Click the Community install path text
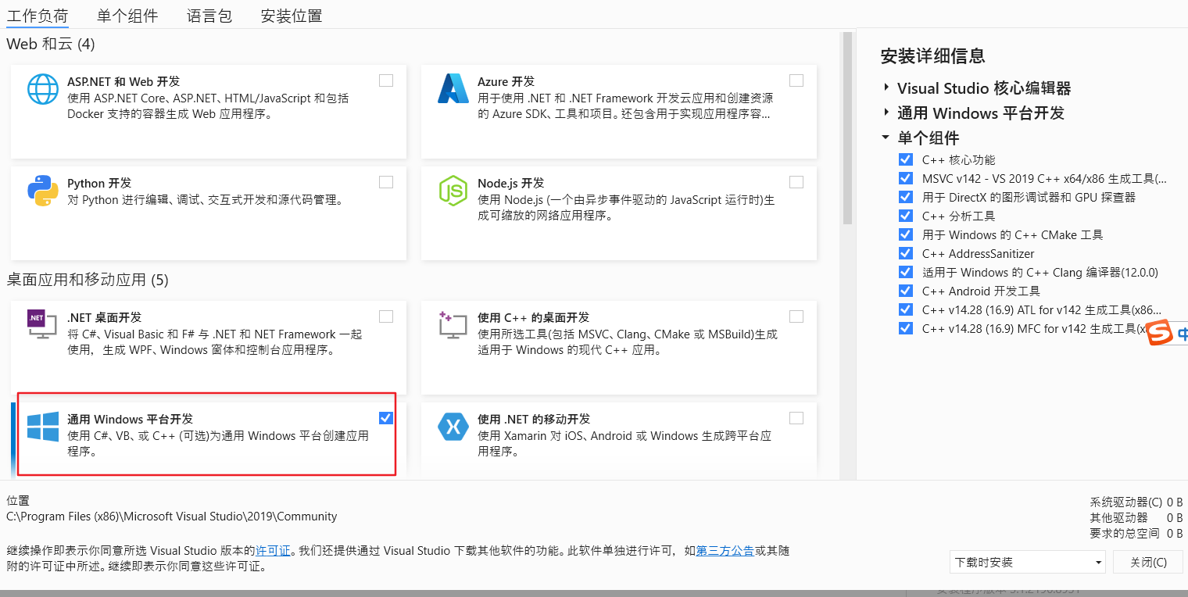The width and height of the screenshot is (1188, 597). tap(172, 517)
